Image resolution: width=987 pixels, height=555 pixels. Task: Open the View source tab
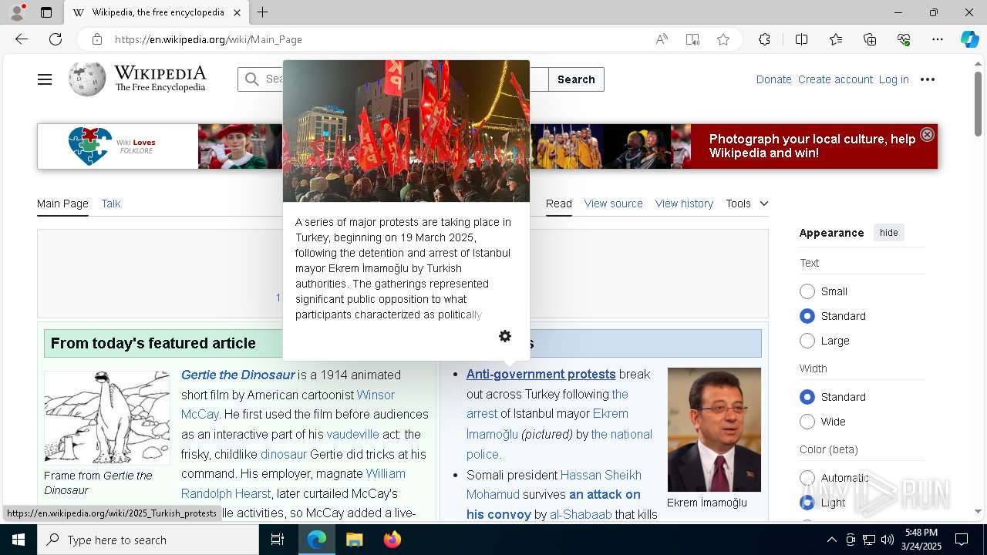pos(613,203)
